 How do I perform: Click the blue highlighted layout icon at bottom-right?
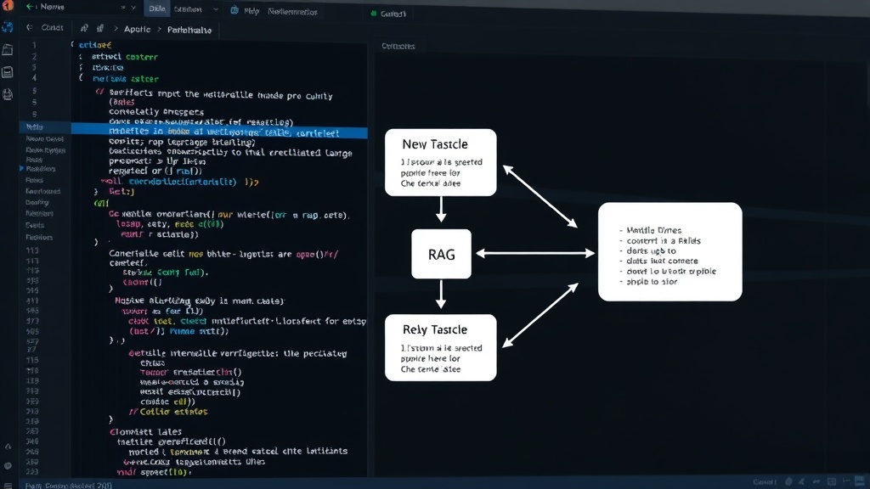point(861,481)
